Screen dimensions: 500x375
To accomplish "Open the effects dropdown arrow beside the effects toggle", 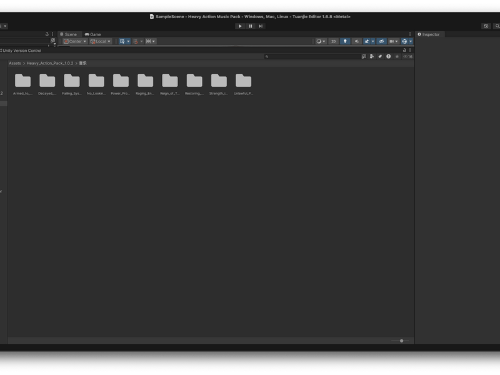I will 372,41.
